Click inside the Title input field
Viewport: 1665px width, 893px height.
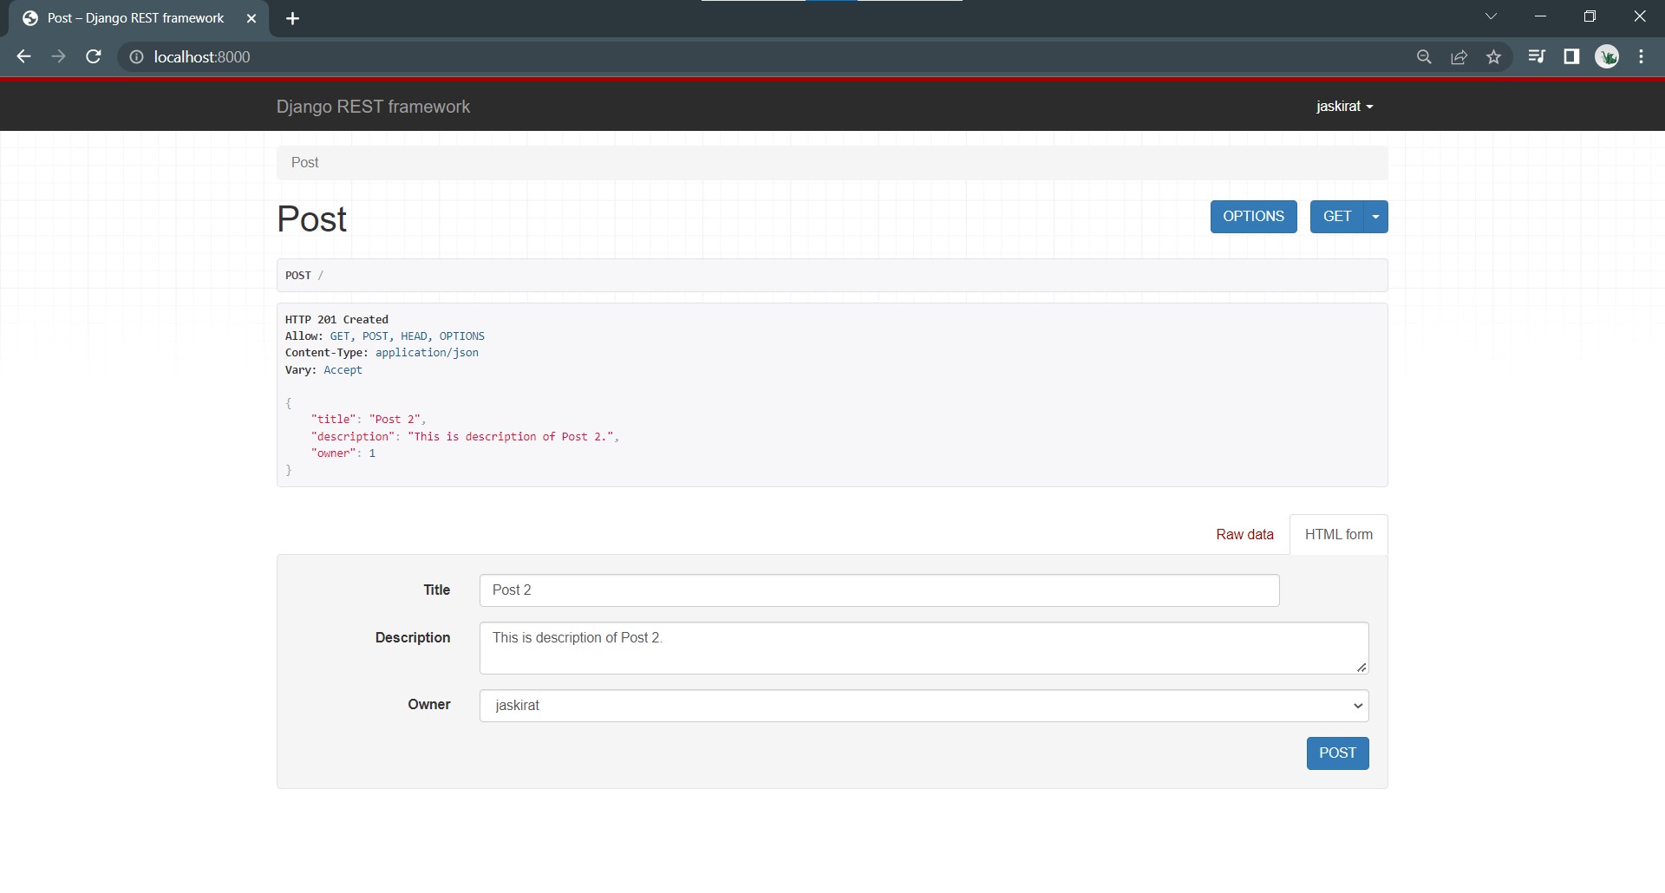[x=878, y=590]
